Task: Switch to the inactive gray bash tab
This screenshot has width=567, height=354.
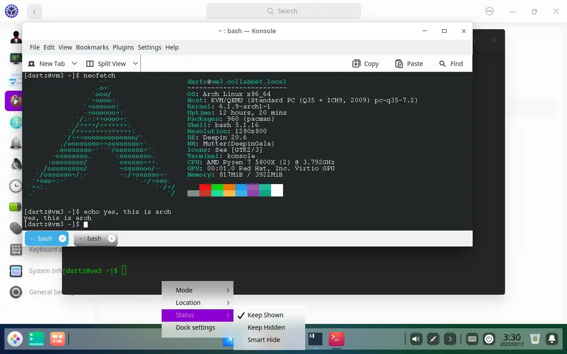Action: [x=90, y=239]
